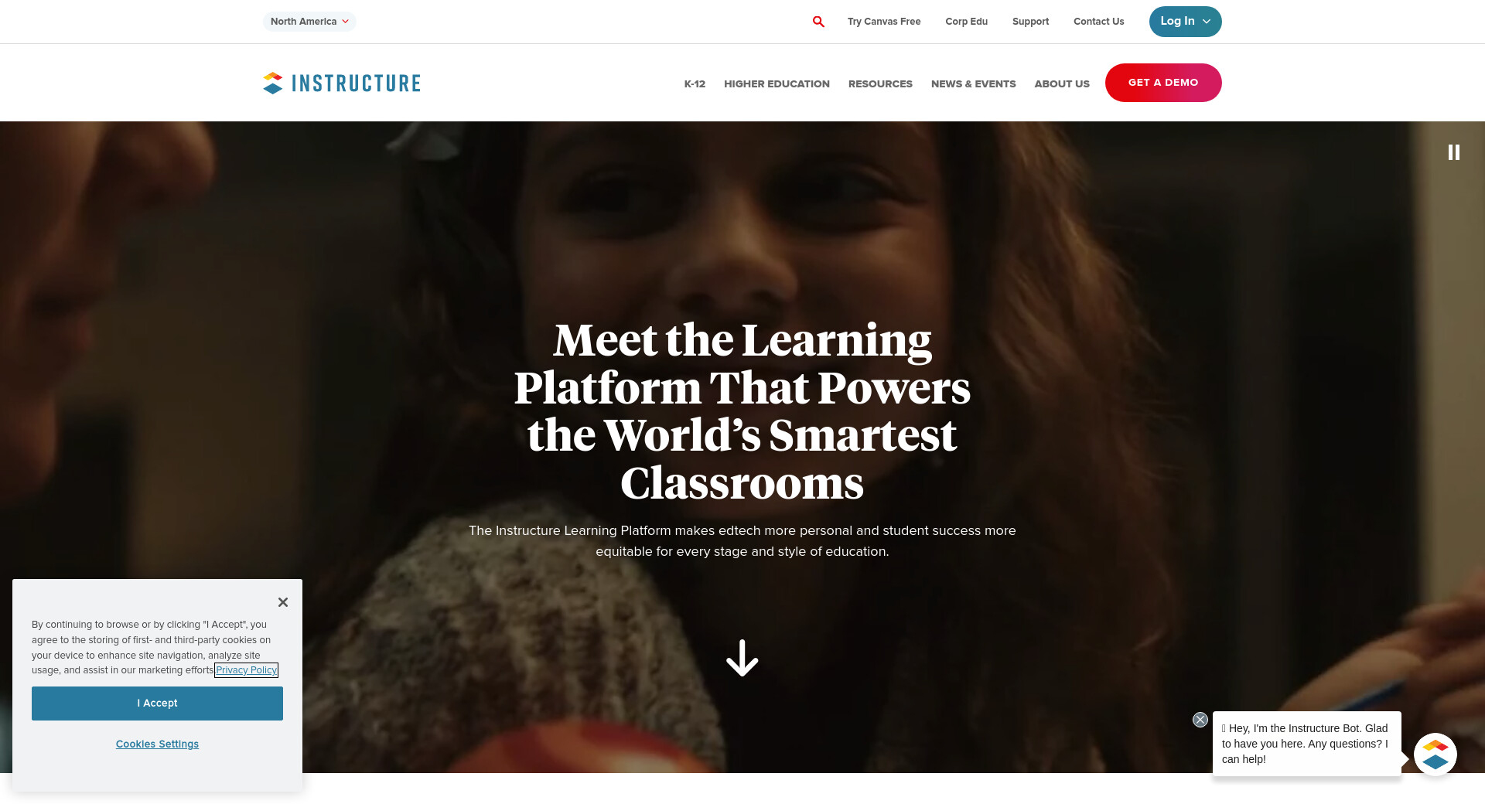Viewport: 1485px width, 804px height.
Task: Click the Instructure logo
Action: point(342,83)
